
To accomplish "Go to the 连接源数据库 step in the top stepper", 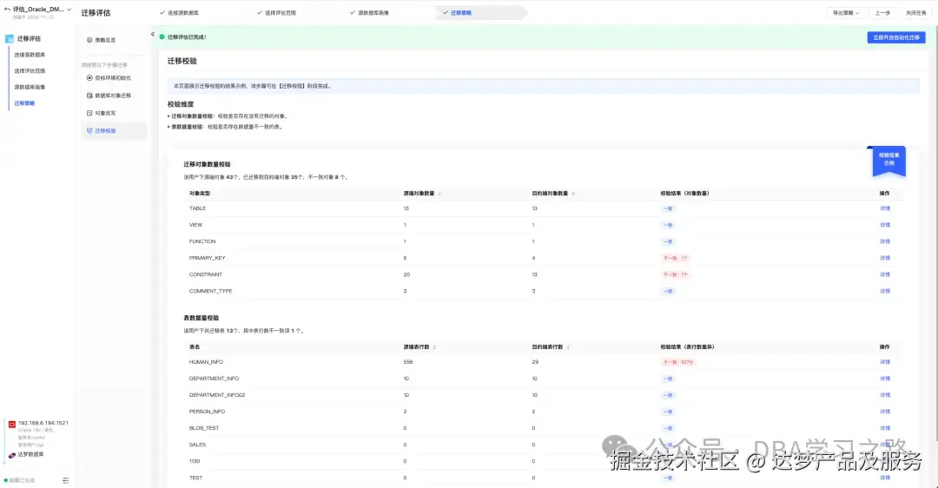I will pyautogui.click(x=179, y=12).
